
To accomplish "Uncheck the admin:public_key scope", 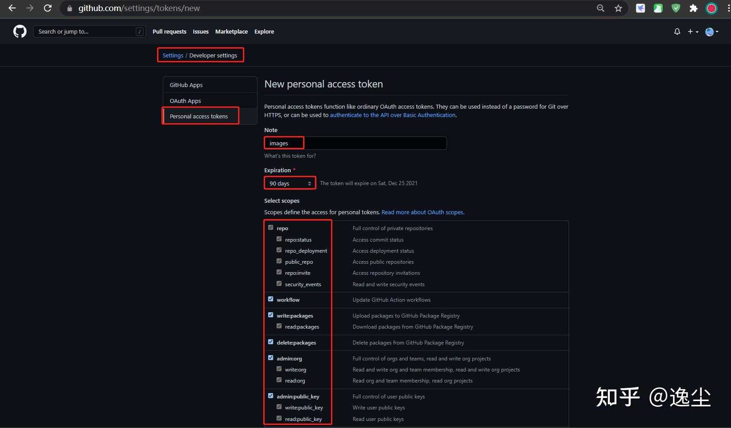I will pyautogui.click(x=271, y=396).
